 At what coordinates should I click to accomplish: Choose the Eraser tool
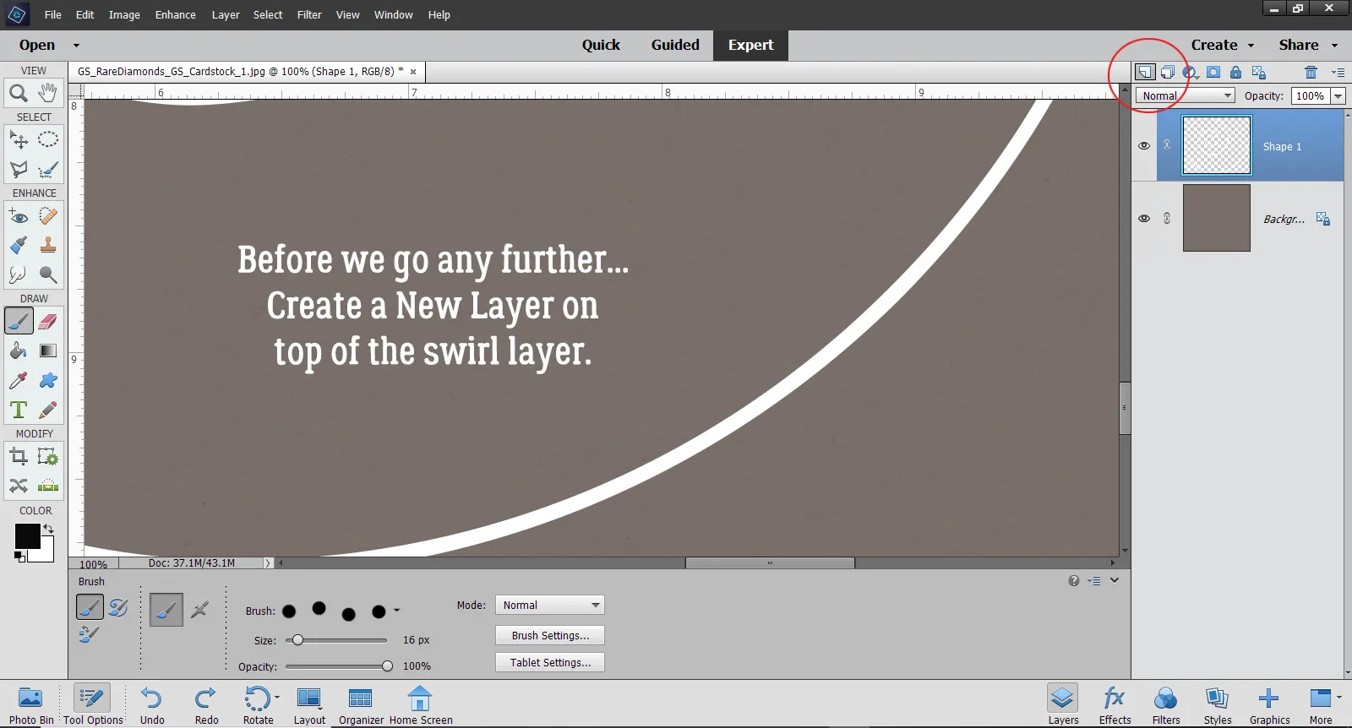tap(48, 322)
